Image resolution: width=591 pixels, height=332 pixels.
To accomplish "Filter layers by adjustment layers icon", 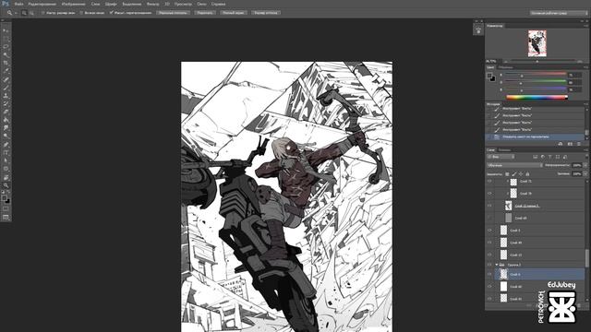I will [543, 157].
